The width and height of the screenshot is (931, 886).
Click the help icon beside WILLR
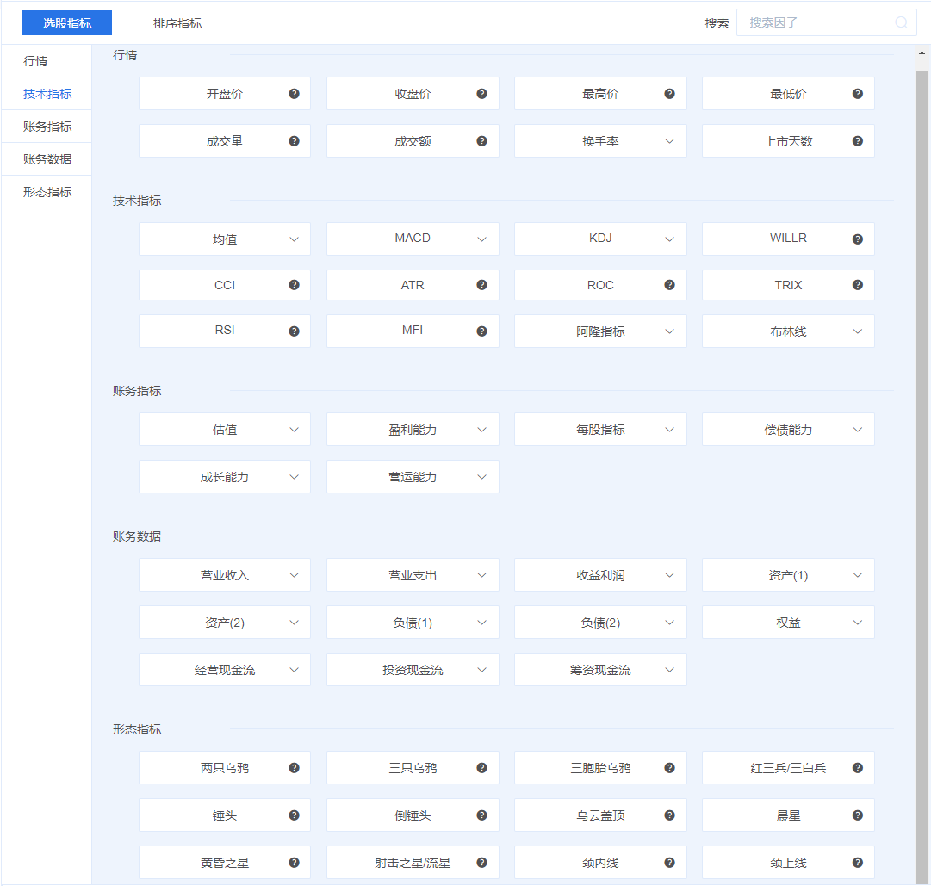[857, 239]
